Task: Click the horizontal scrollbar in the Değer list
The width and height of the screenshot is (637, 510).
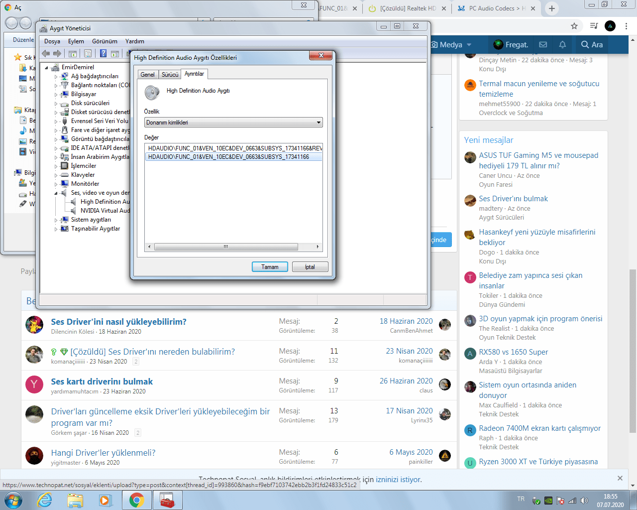Action: point(226,247)
